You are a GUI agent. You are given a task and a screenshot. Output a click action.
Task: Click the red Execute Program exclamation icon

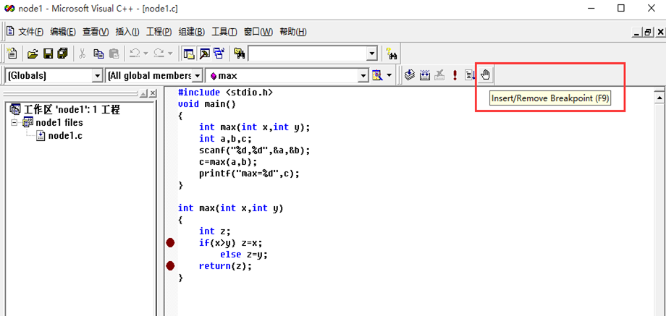[455, 76]
